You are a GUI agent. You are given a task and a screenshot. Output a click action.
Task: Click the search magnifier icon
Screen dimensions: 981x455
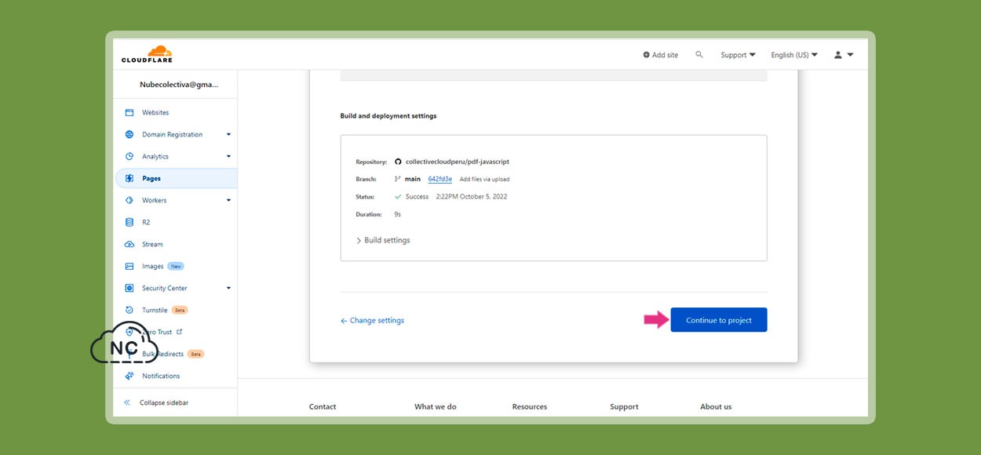pos(699,55)
